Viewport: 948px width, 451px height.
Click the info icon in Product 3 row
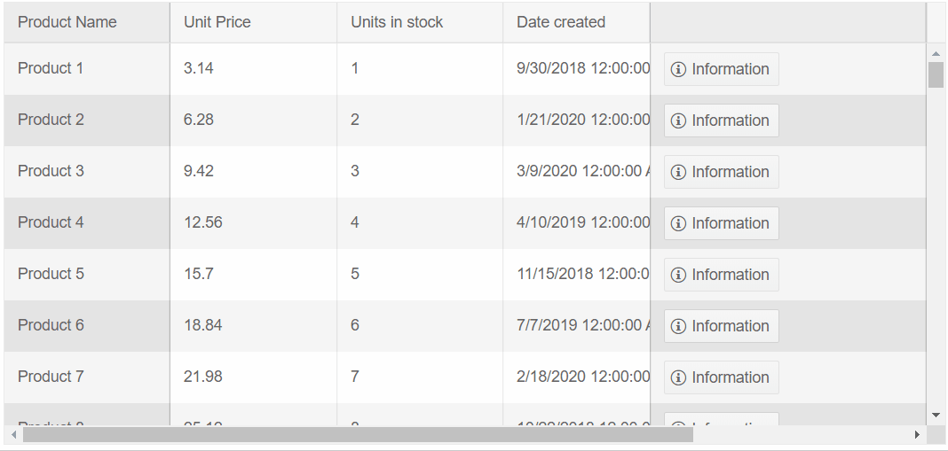coord(678,172)
